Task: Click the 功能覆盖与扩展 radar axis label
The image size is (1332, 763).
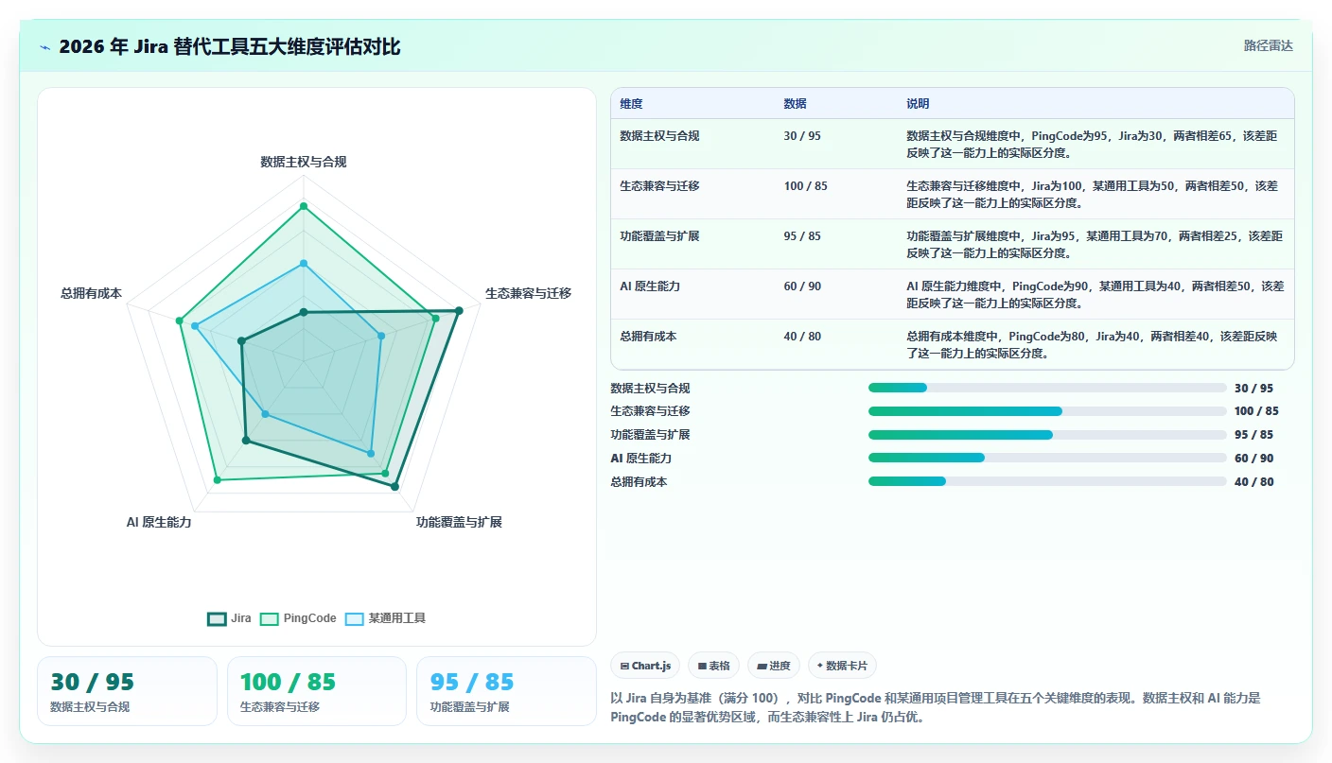Action: pyautogui.click(x=459, y=522)
